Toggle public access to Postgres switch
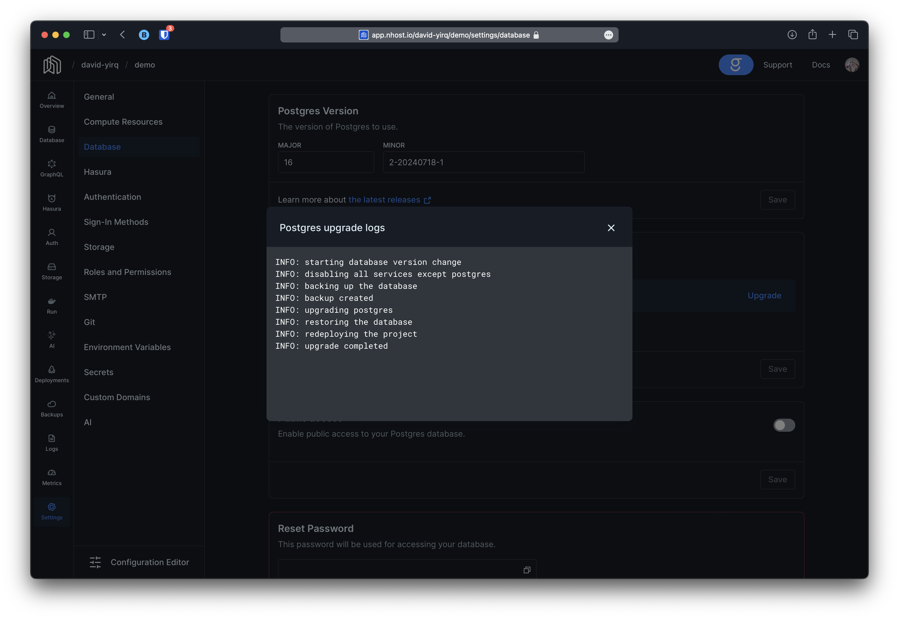Screen dimensions: 899x619 click(x=784, y=425)
